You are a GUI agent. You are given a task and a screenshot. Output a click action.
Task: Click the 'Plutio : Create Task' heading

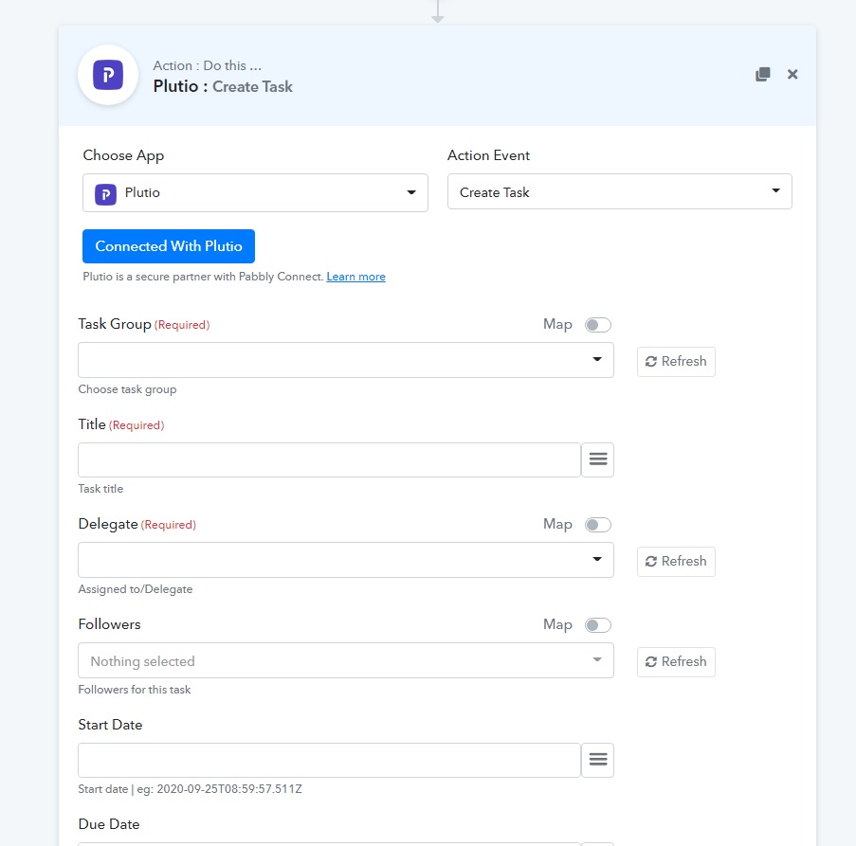tap(223, 87)
